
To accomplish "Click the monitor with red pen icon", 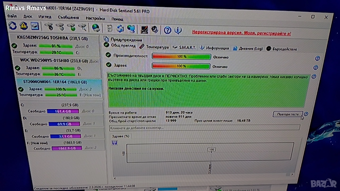I will click(144, 29).
